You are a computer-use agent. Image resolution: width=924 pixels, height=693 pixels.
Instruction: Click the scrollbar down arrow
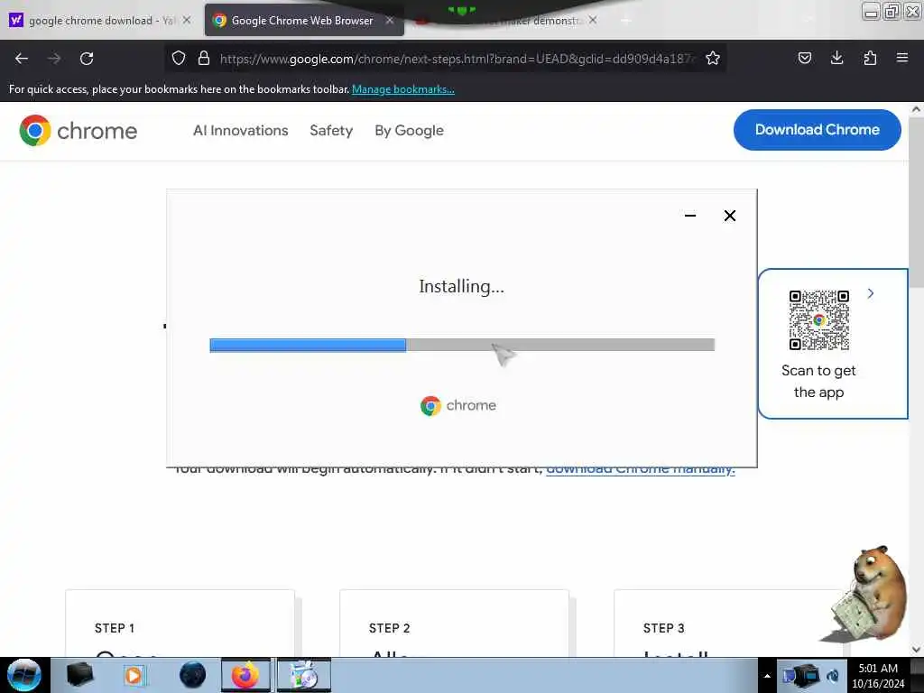[916, 650]
